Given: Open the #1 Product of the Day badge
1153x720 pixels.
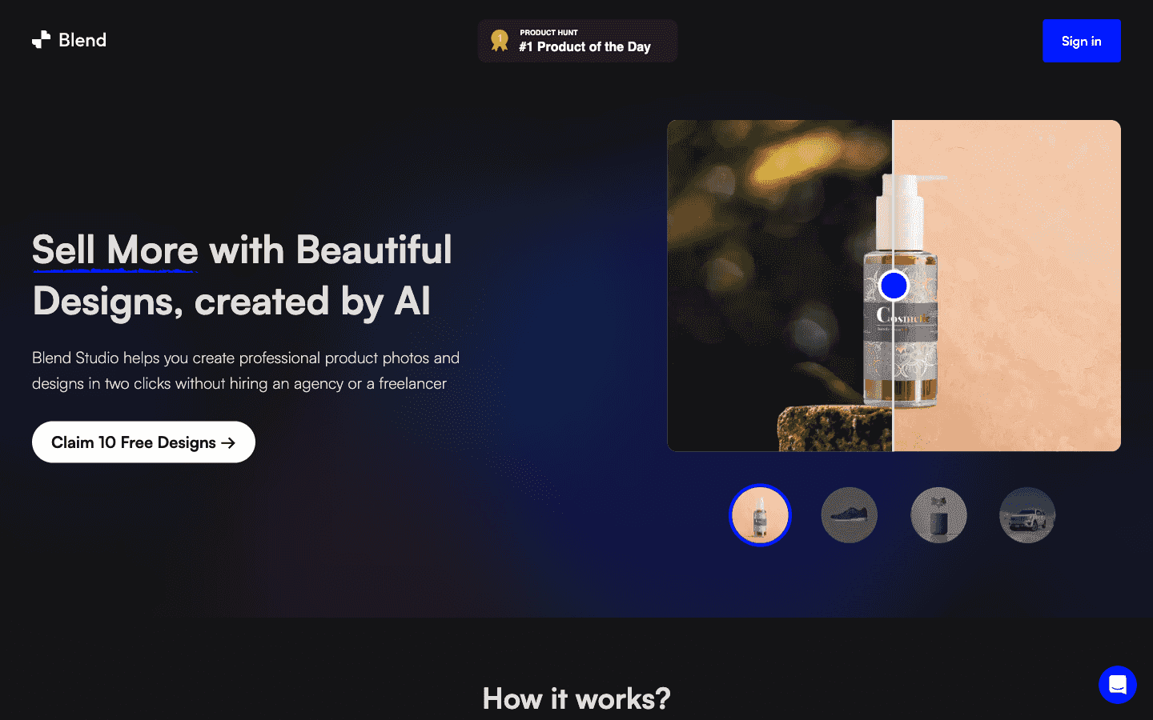Looking at the screenshot, I should [585, 47].
